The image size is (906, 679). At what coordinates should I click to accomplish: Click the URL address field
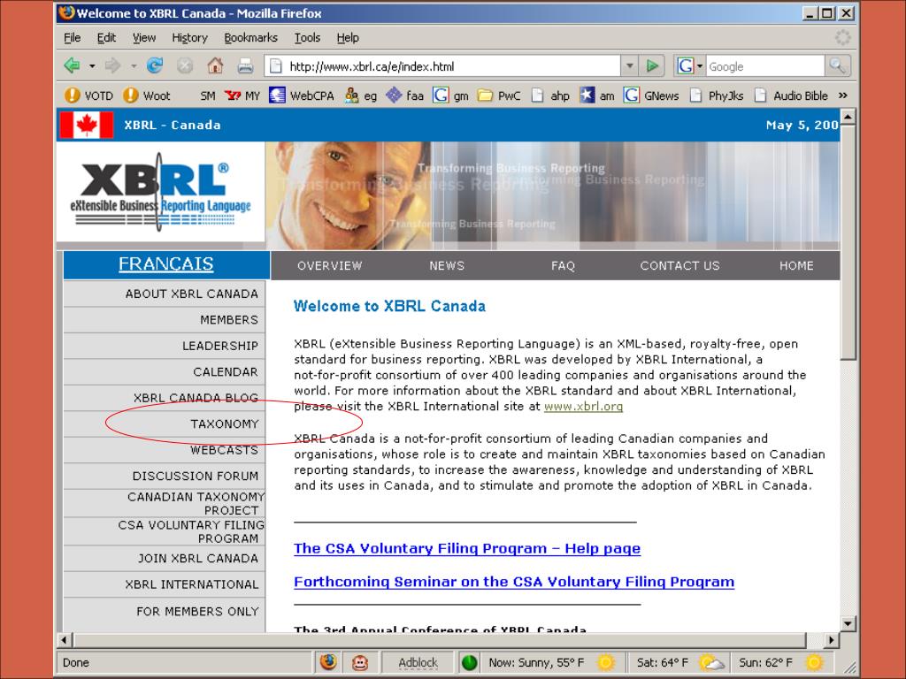(442, 65)
